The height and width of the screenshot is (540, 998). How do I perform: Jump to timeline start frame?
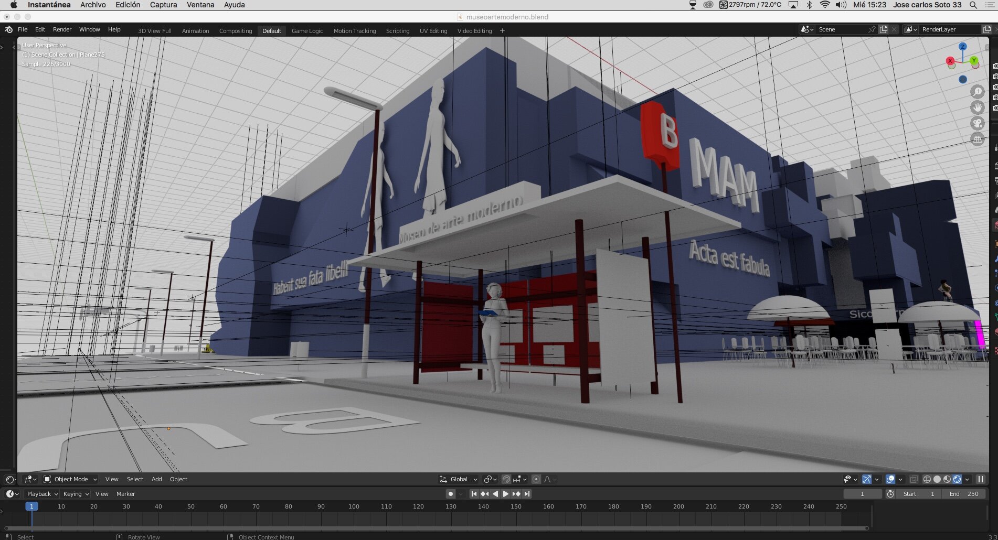[474, 494]
